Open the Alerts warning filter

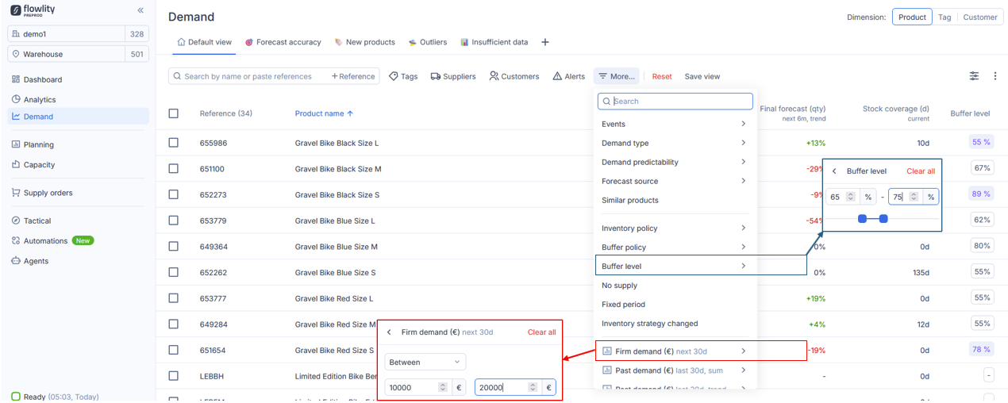pos(568,76)
